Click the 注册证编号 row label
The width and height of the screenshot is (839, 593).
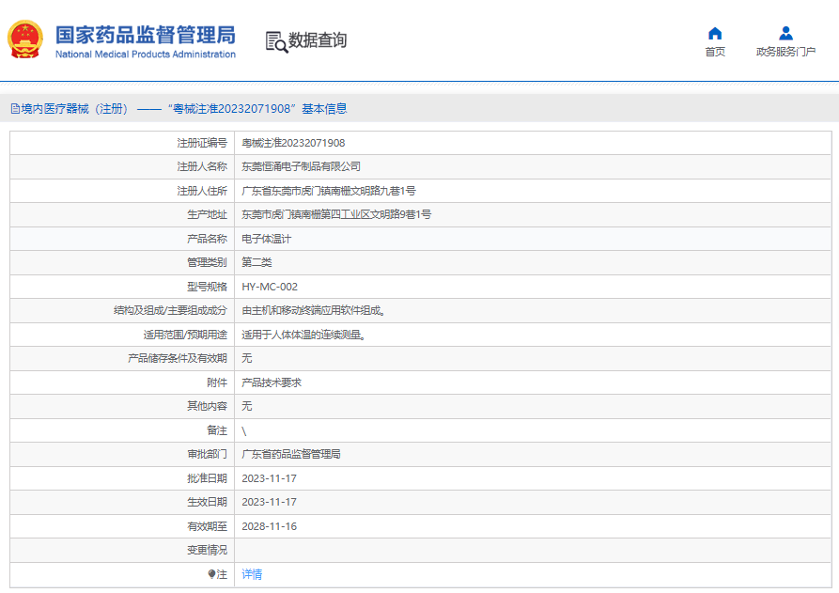pos(202,143)
